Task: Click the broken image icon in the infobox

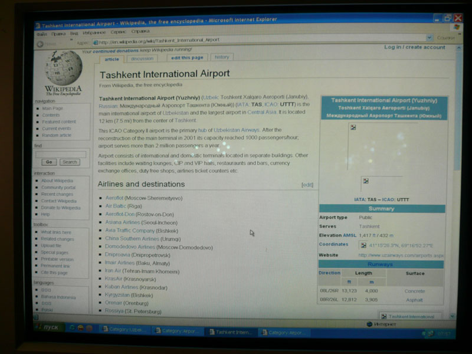Action: click(353, 127)
